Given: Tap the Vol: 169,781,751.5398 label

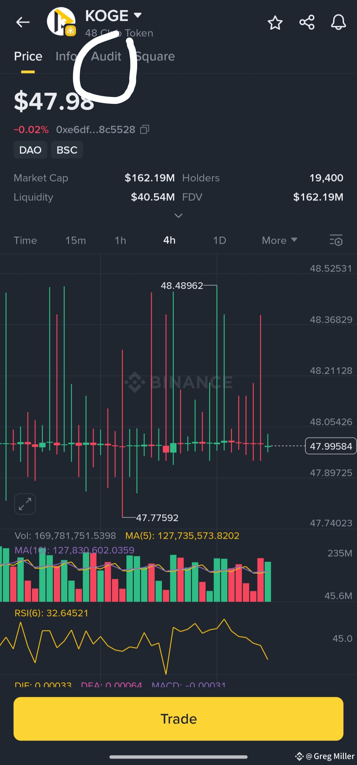Looking at the screenshot, I should point(65,536).
